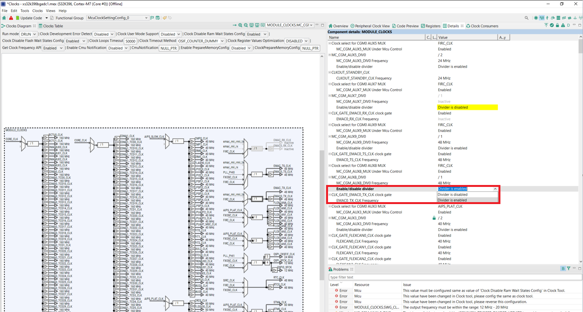Click the type filter text box
This screenshot has width=583, height=312.
point(382,277)
